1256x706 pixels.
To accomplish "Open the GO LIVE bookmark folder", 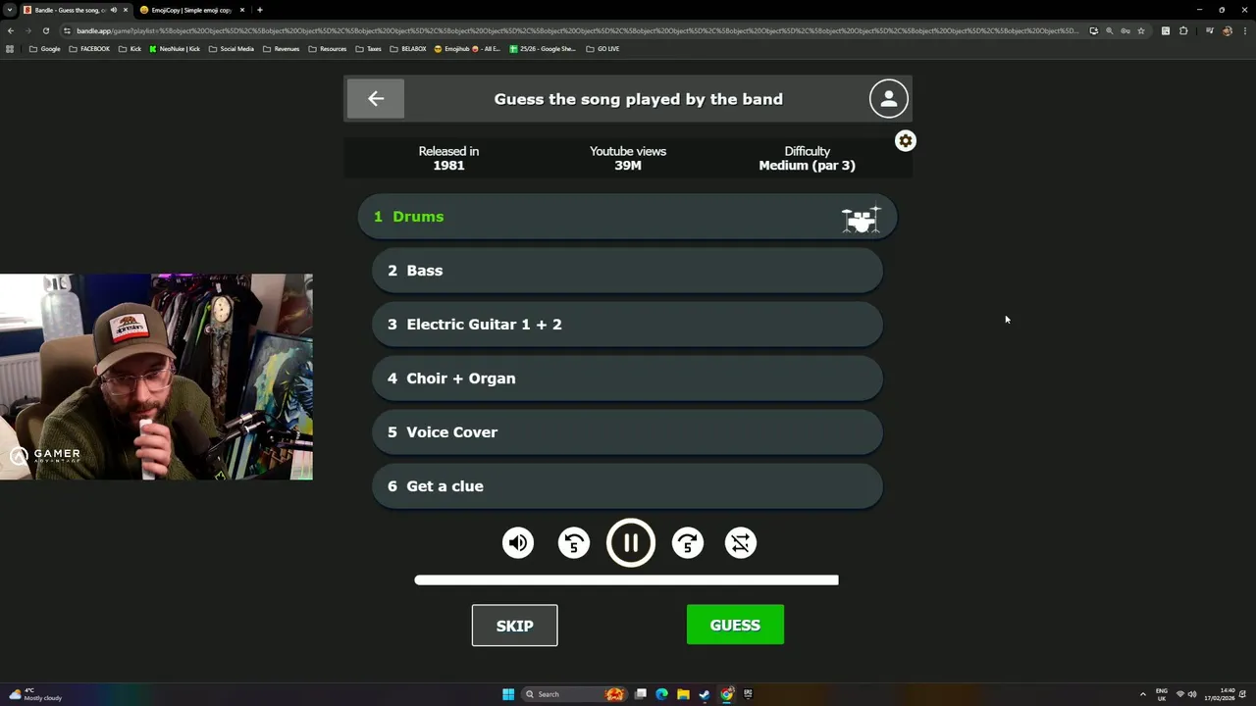I will point(602,48).
